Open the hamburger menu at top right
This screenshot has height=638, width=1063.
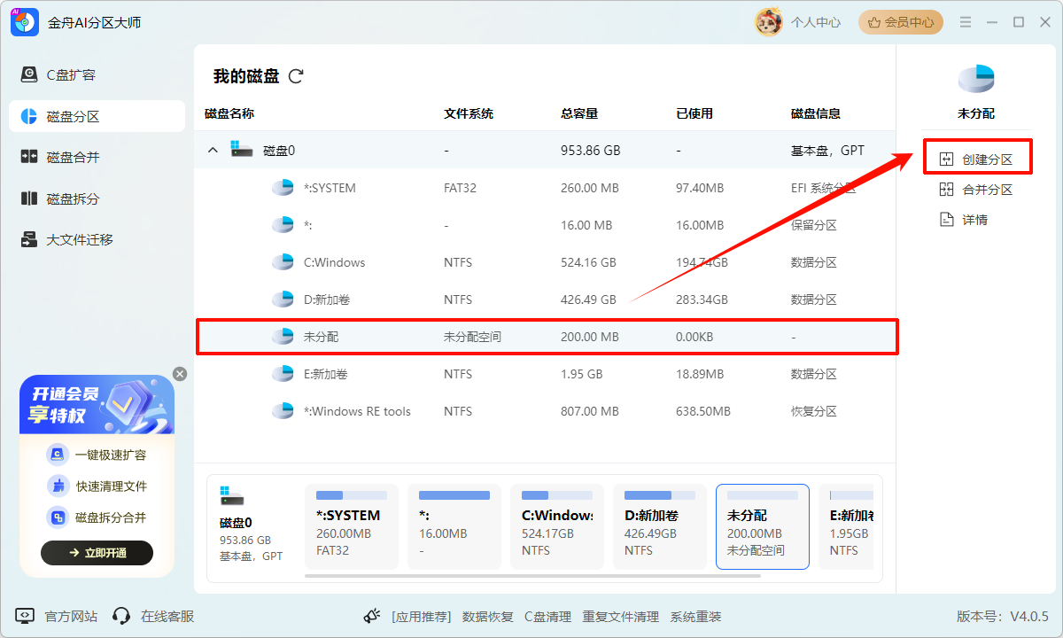966,22
